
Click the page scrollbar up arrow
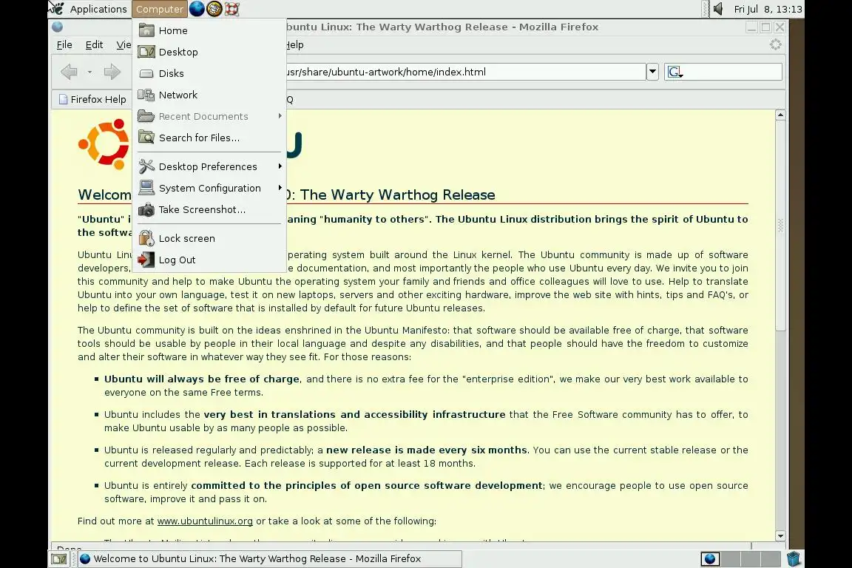pos(780,115)
